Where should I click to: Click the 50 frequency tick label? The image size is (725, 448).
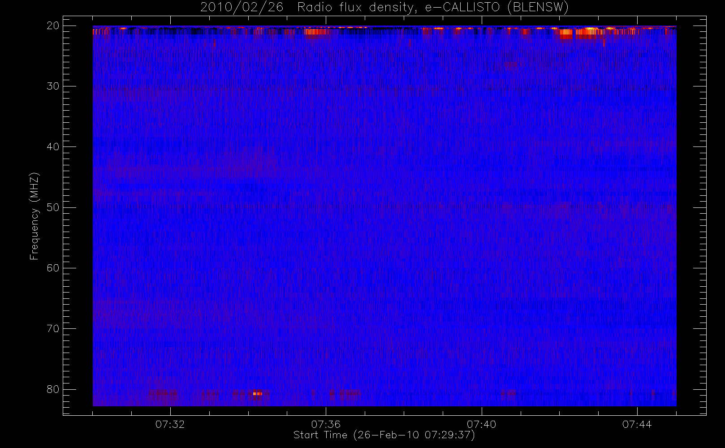tap(53, 207)
